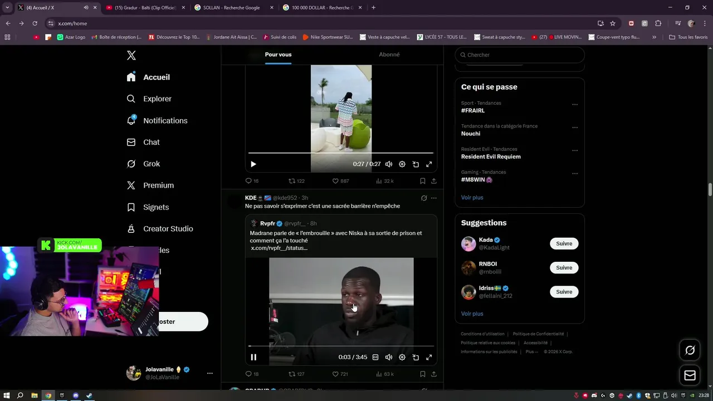Image resolution: width=713 pixels, height=401 pixels.
Task: View stats showing 63 k views
Action: [385, 374]
